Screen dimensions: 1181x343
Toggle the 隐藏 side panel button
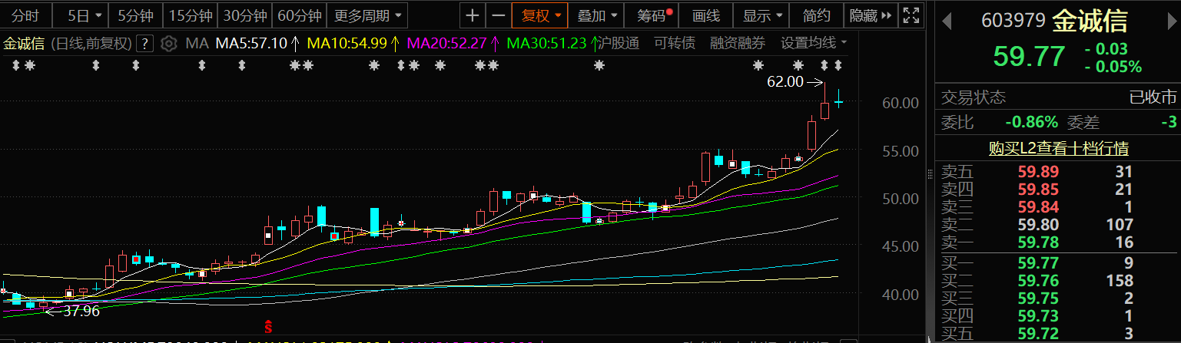870,15
